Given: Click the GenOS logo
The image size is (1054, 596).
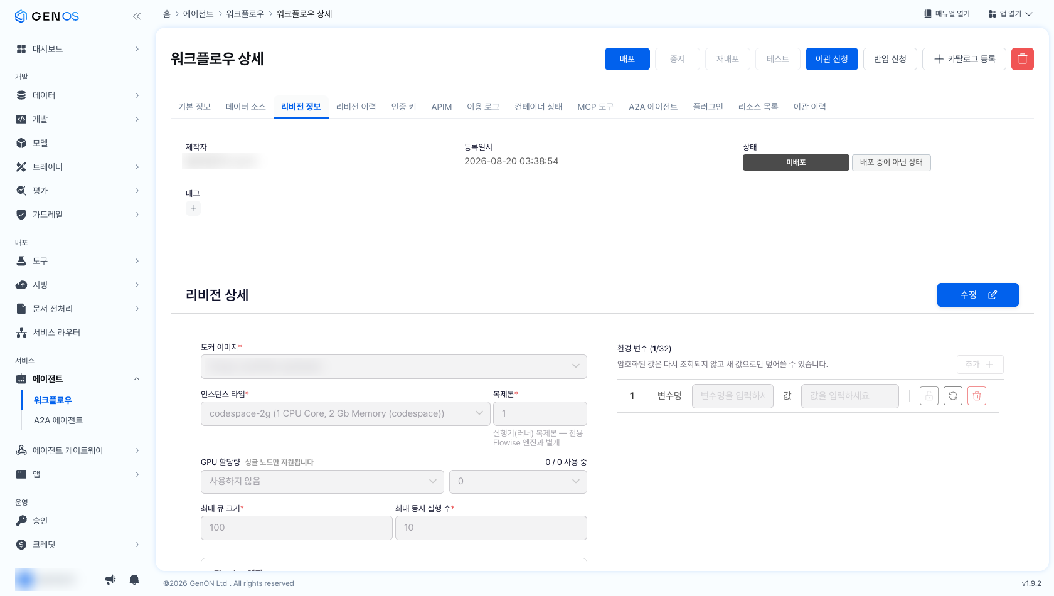Looking at the screenshot, I should (47, 16).
